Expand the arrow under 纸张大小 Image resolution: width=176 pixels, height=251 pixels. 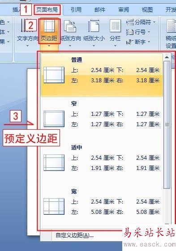(94, 46)
